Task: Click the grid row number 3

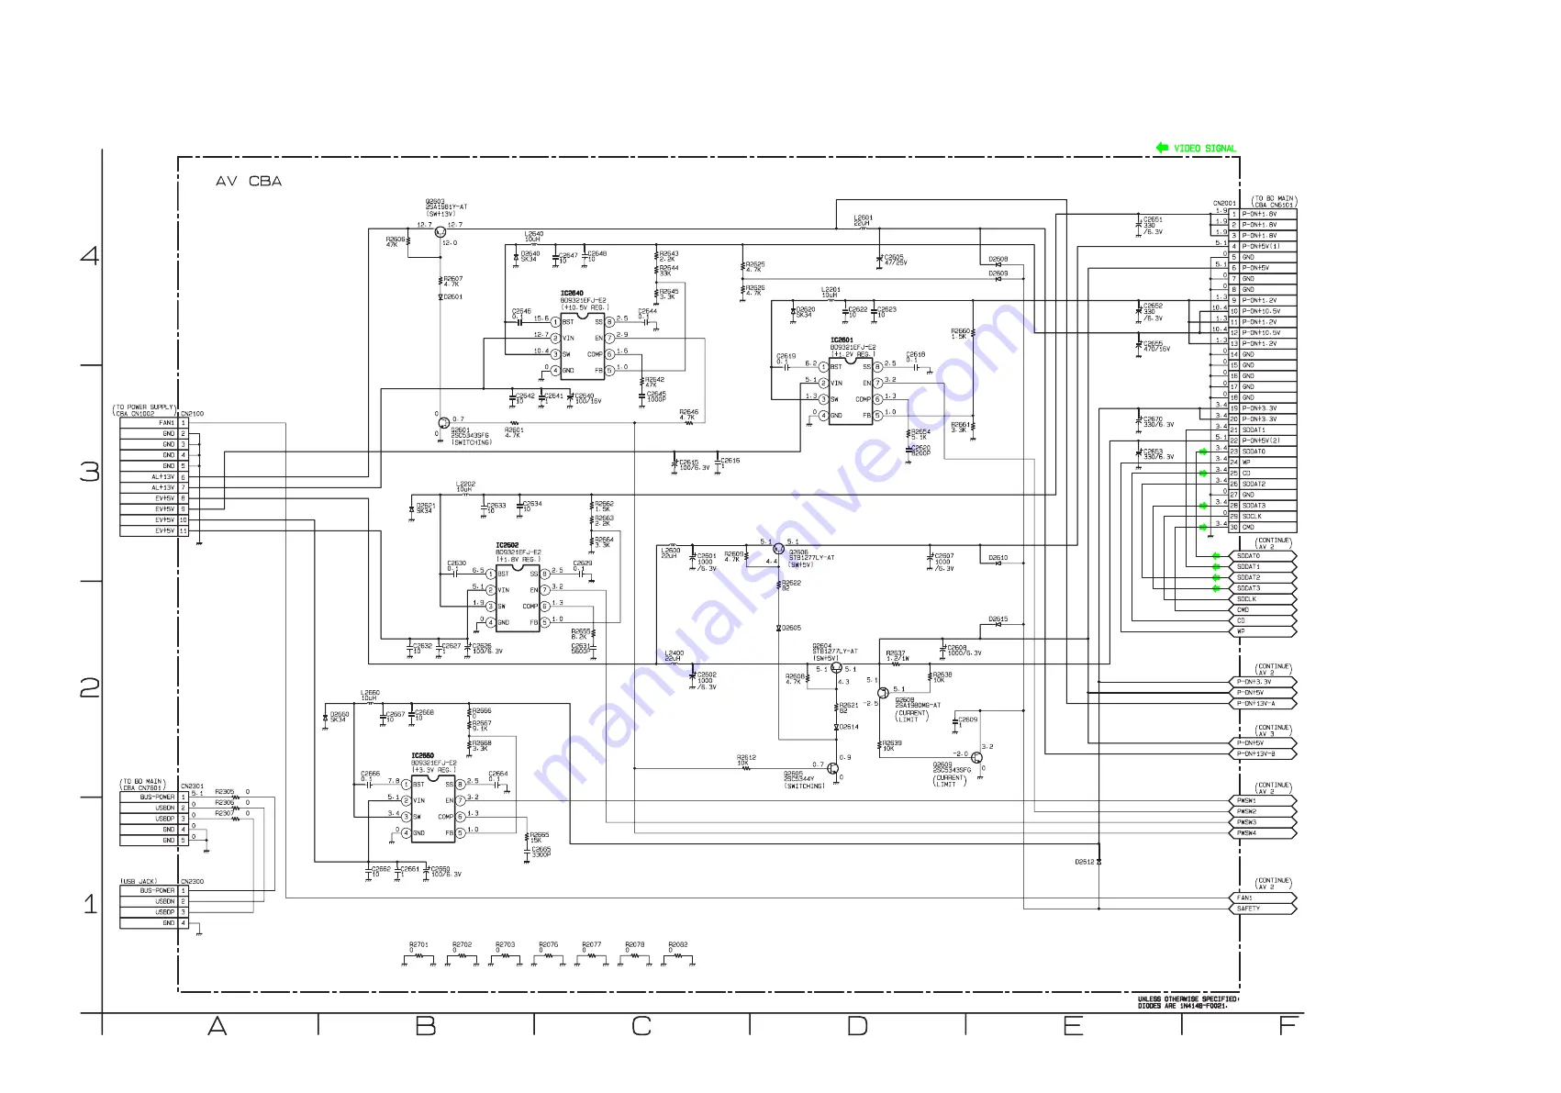Action: [90, 472]
